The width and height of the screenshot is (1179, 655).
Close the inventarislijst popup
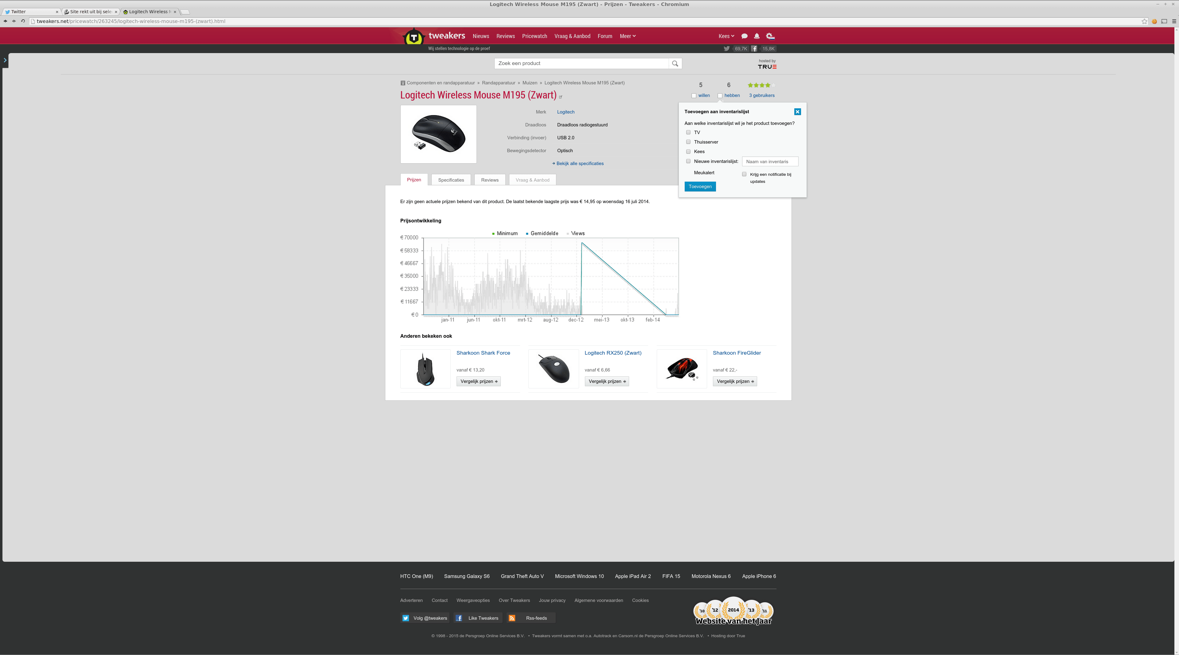click(797, 112)
